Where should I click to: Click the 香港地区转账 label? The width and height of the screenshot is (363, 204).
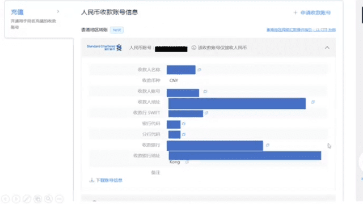tap(94, 30)
